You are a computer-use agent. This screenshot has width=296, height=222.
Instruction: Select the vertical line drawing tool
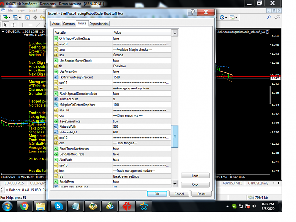[x=23, y=25]
